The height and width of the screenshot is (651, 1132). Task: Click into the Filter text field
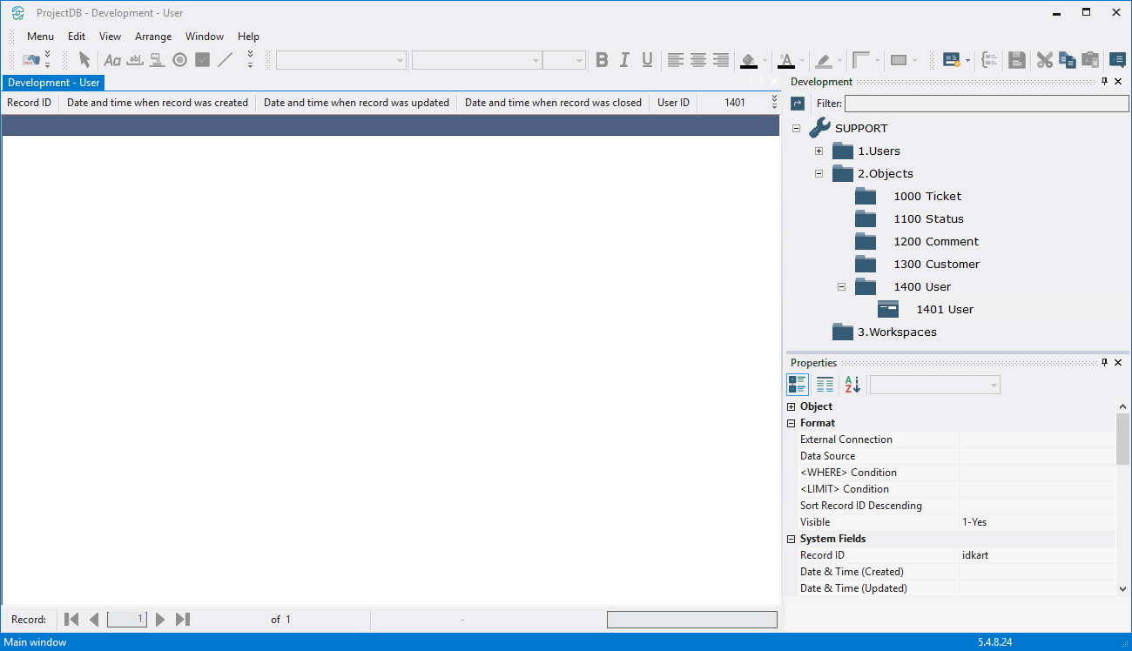[986, 104]
